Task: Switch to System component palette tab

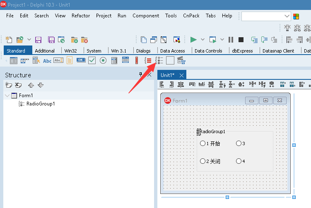Action: (94, 51)
